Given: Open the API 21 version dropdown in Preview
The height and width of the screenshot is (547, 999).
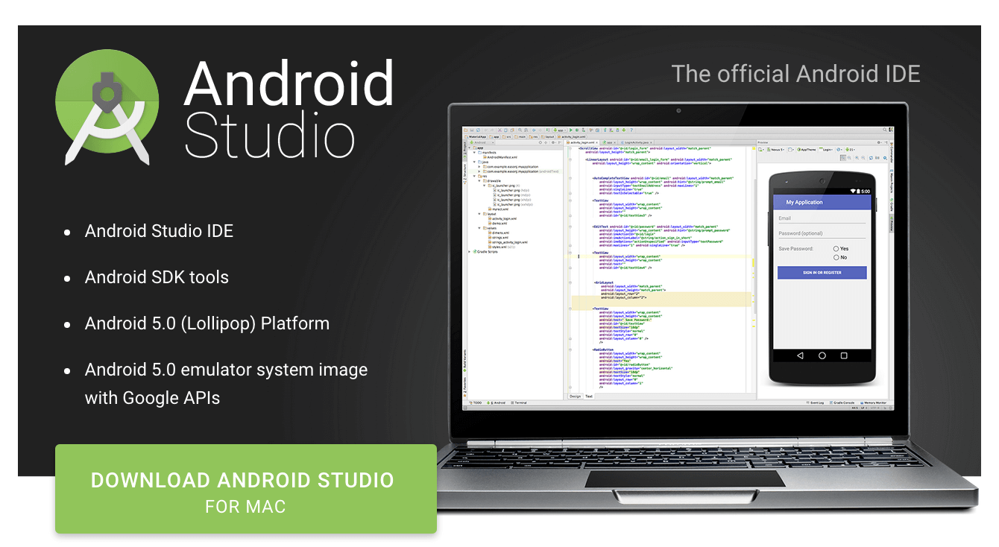Looking at the screenshot, I should pos(850,150).
